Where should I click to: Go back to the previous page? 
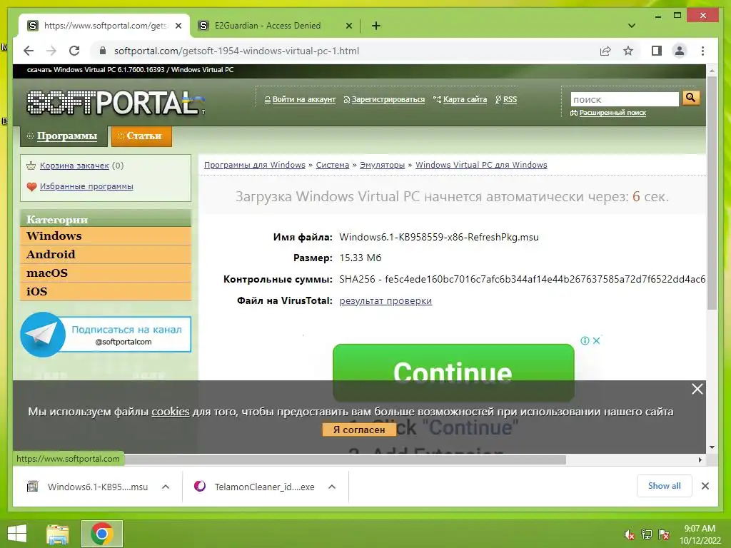(x=29, y=51)
